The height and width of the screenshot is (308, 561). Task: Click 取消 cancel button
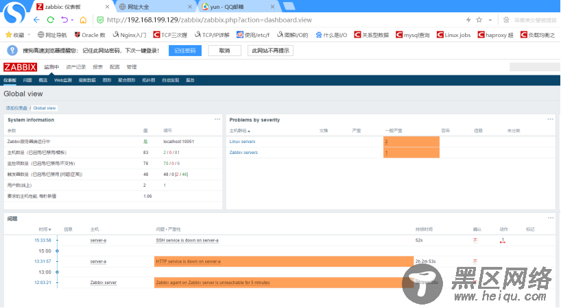[224, 51]
